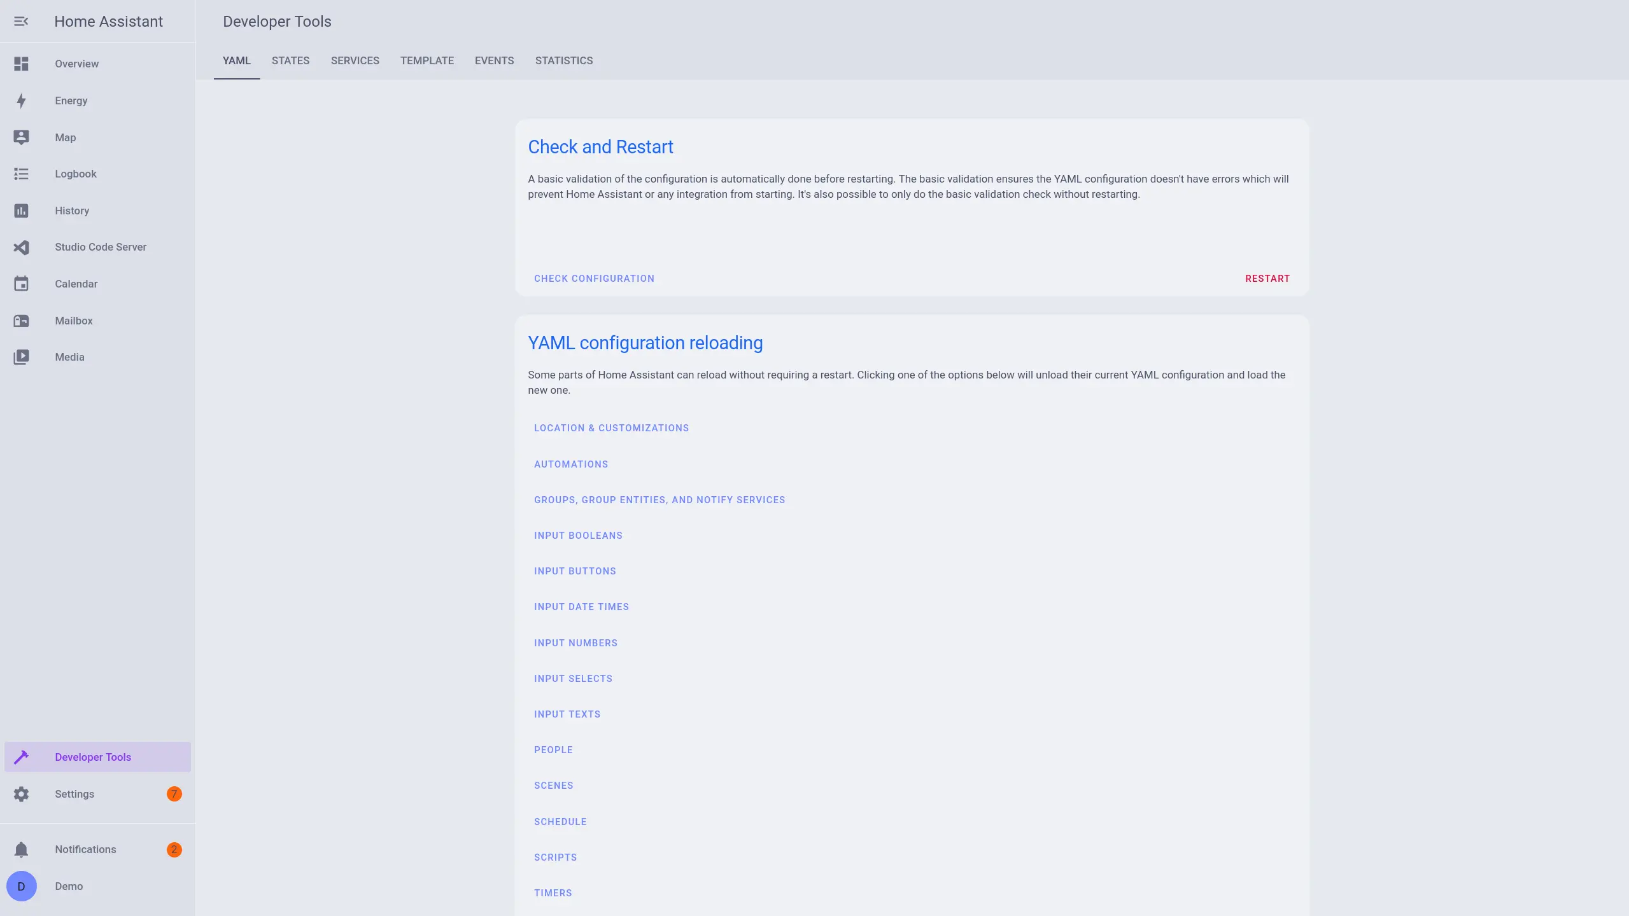Open the Media player icon
1629x916 pixels.
pos(21,357)
